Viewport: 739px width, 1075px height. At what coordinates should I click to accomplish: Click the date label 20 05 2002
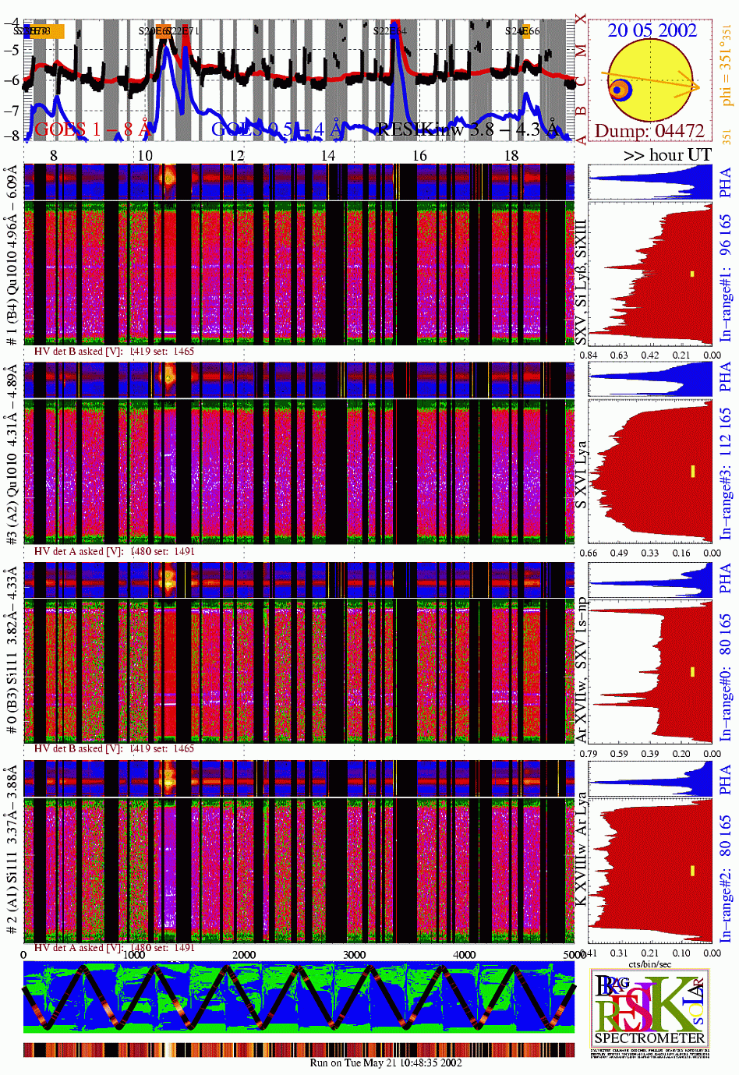(652, 30)
